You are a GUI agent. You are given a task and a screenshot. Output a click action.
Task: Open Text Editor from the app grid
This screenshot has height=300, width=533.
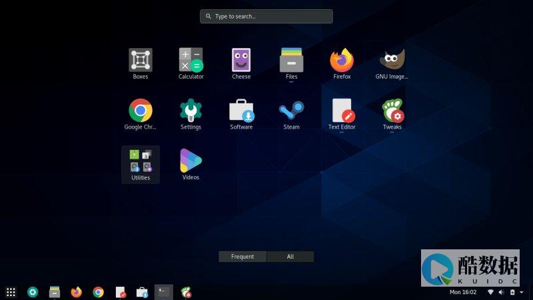(x=342, y=114)
